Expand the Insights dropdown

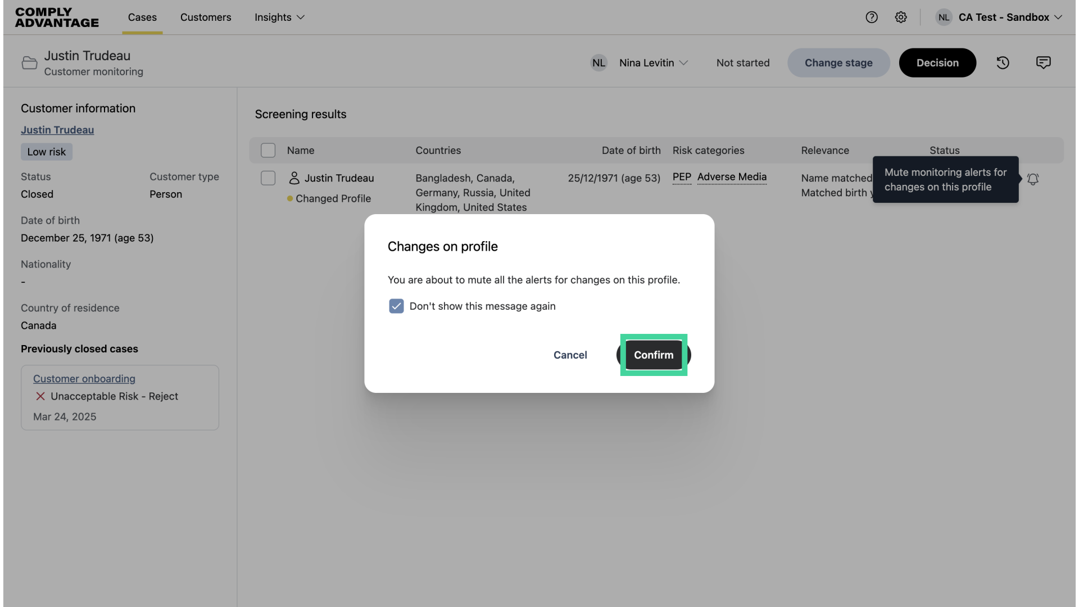click(279, 17)
